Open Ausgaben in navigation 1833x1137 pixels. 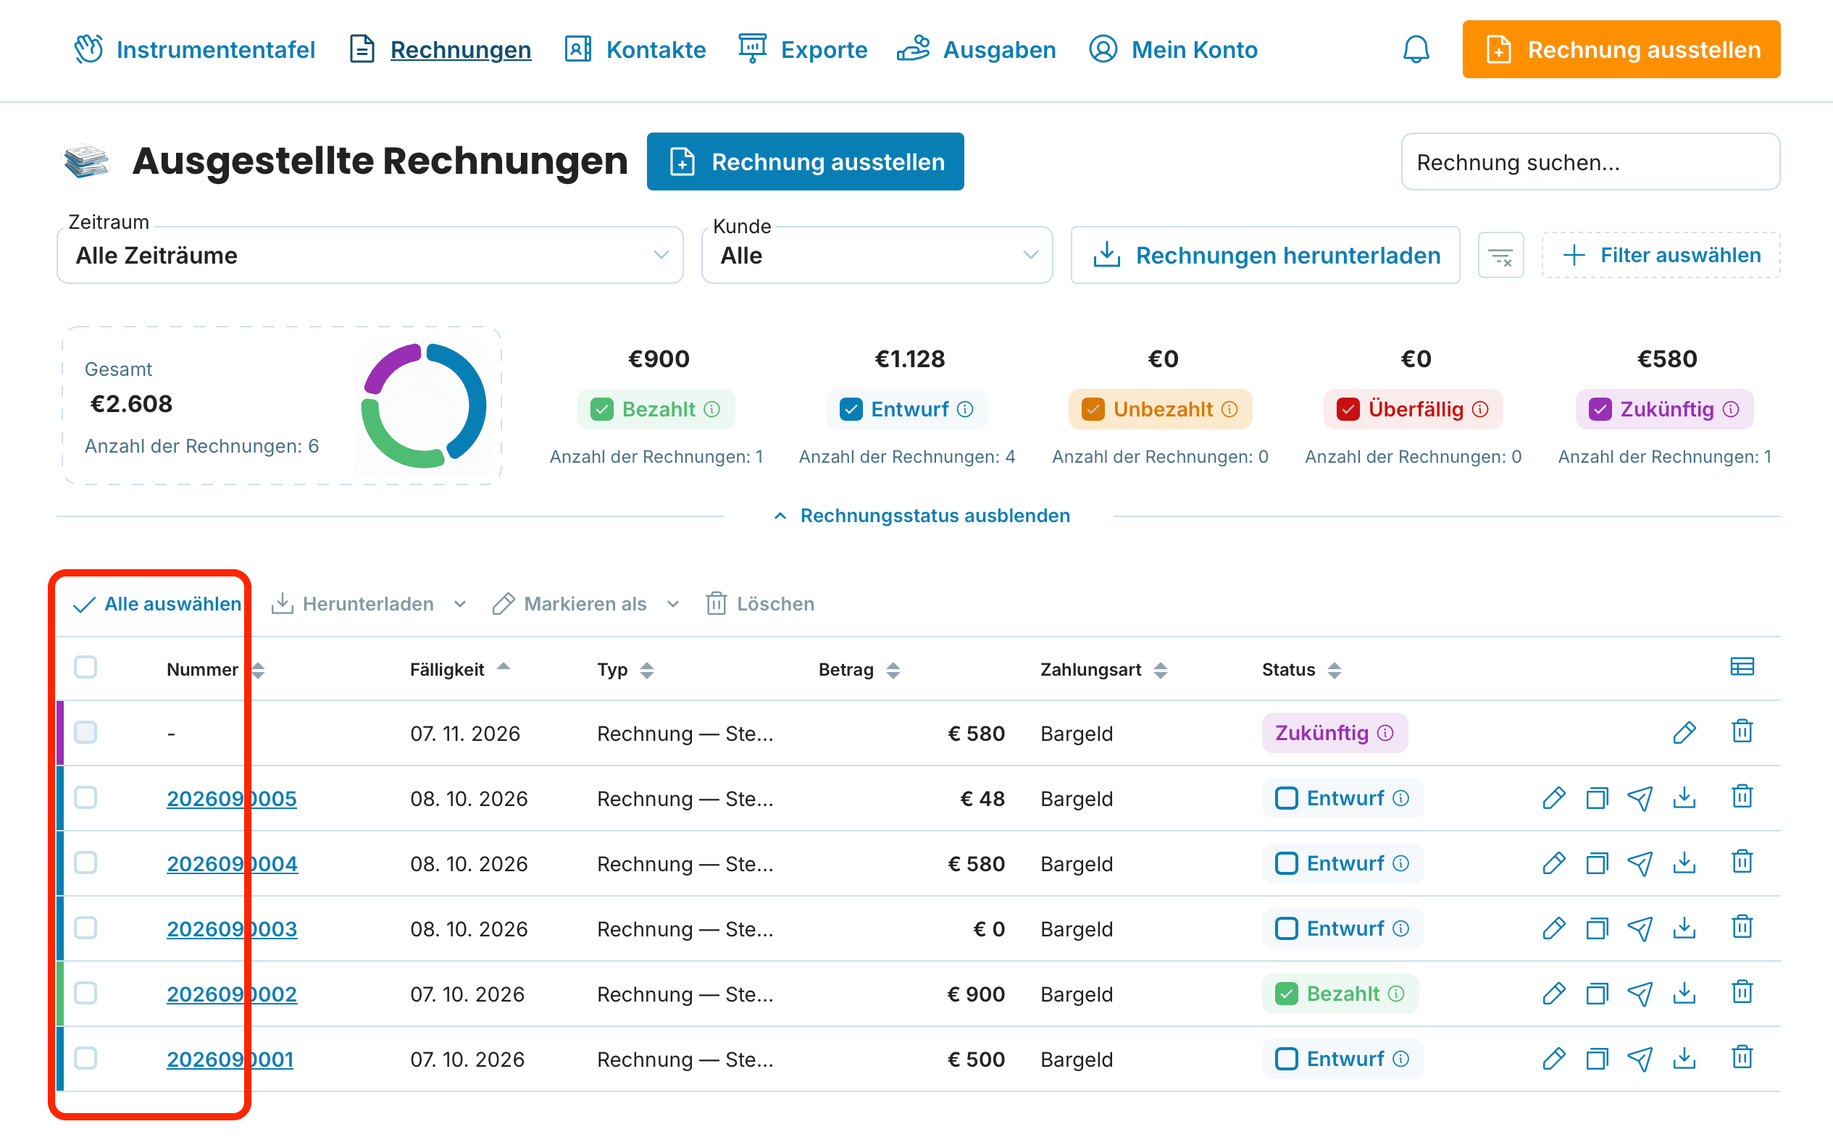click(x=977, y=50)
